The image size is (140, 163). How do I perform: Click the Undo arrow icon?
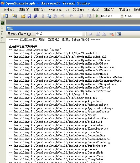pos(63,16)
